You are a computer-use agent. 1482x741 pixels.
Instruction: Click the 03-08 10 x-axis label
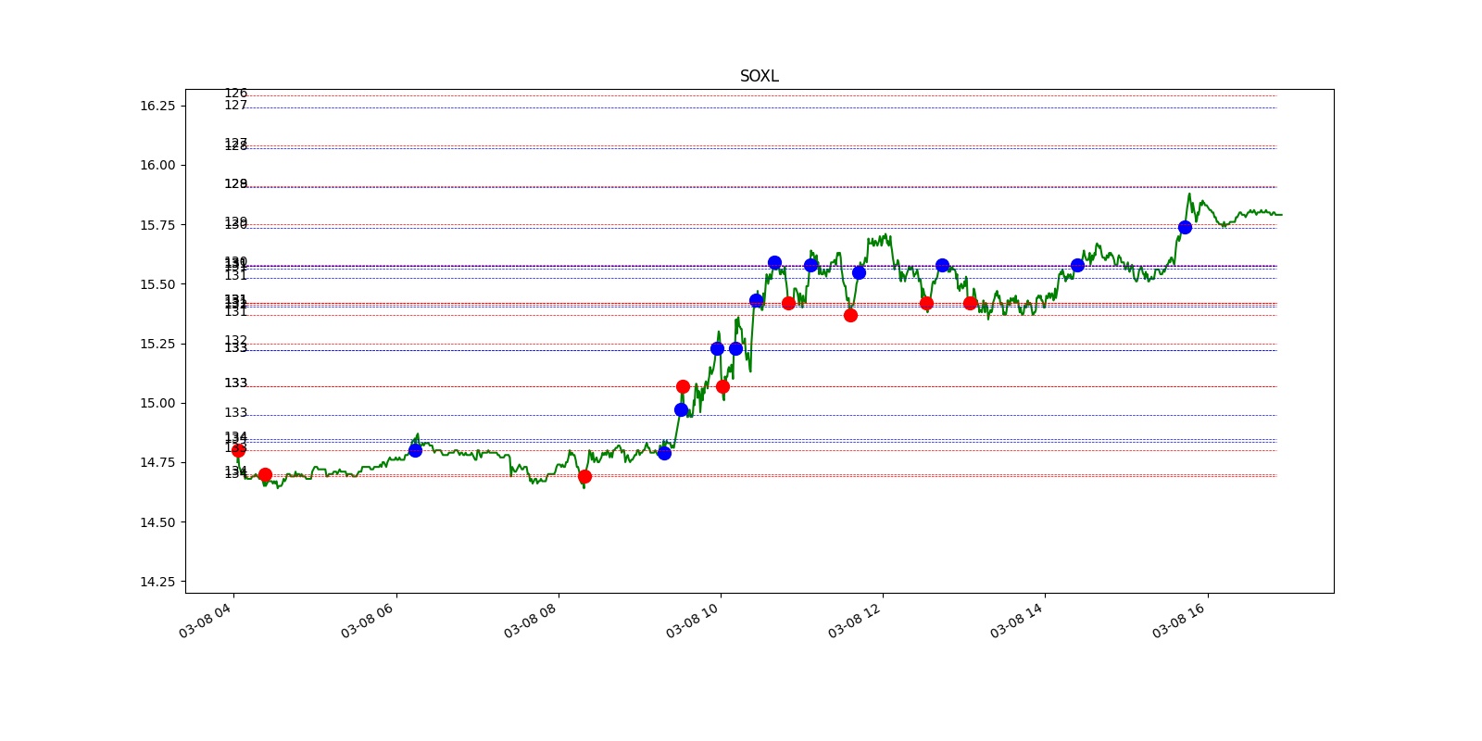[x=693, y=620]
